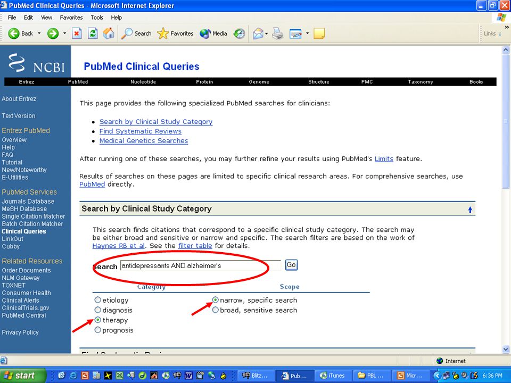Open Forward button history dropdown arrow
This screenshot has width=511, height=383.
point(64,33)
